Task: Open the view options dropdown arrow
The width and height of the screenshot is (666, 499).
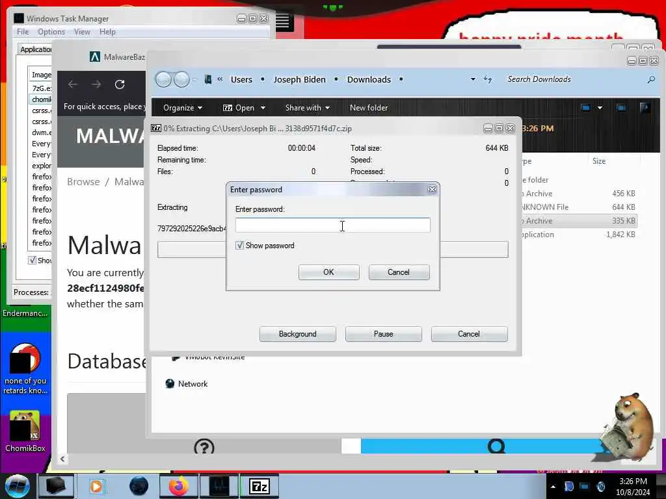Action: (600, 108)
